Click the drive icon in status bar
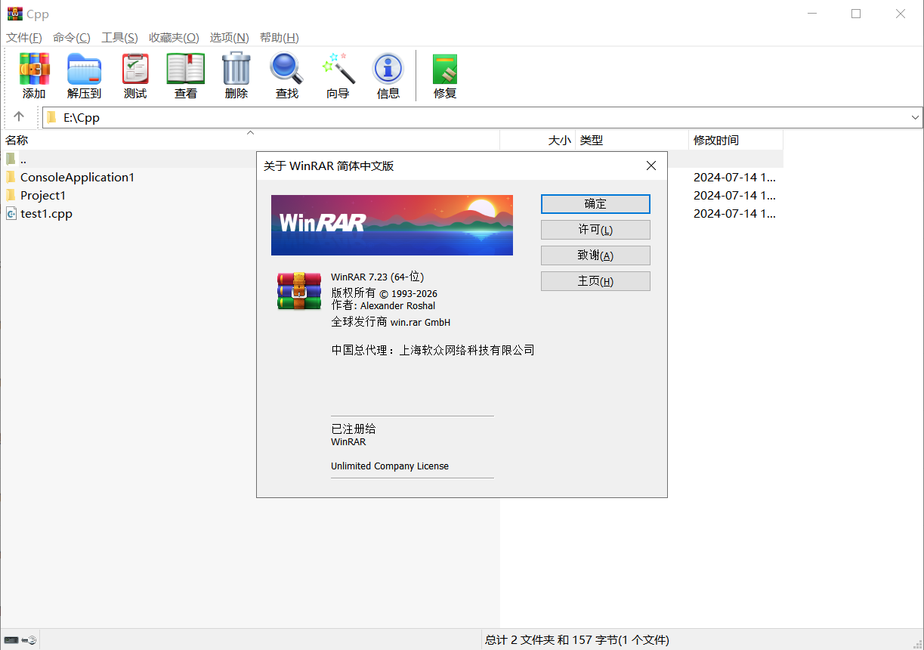924x650 pixels. pos(11,640)
